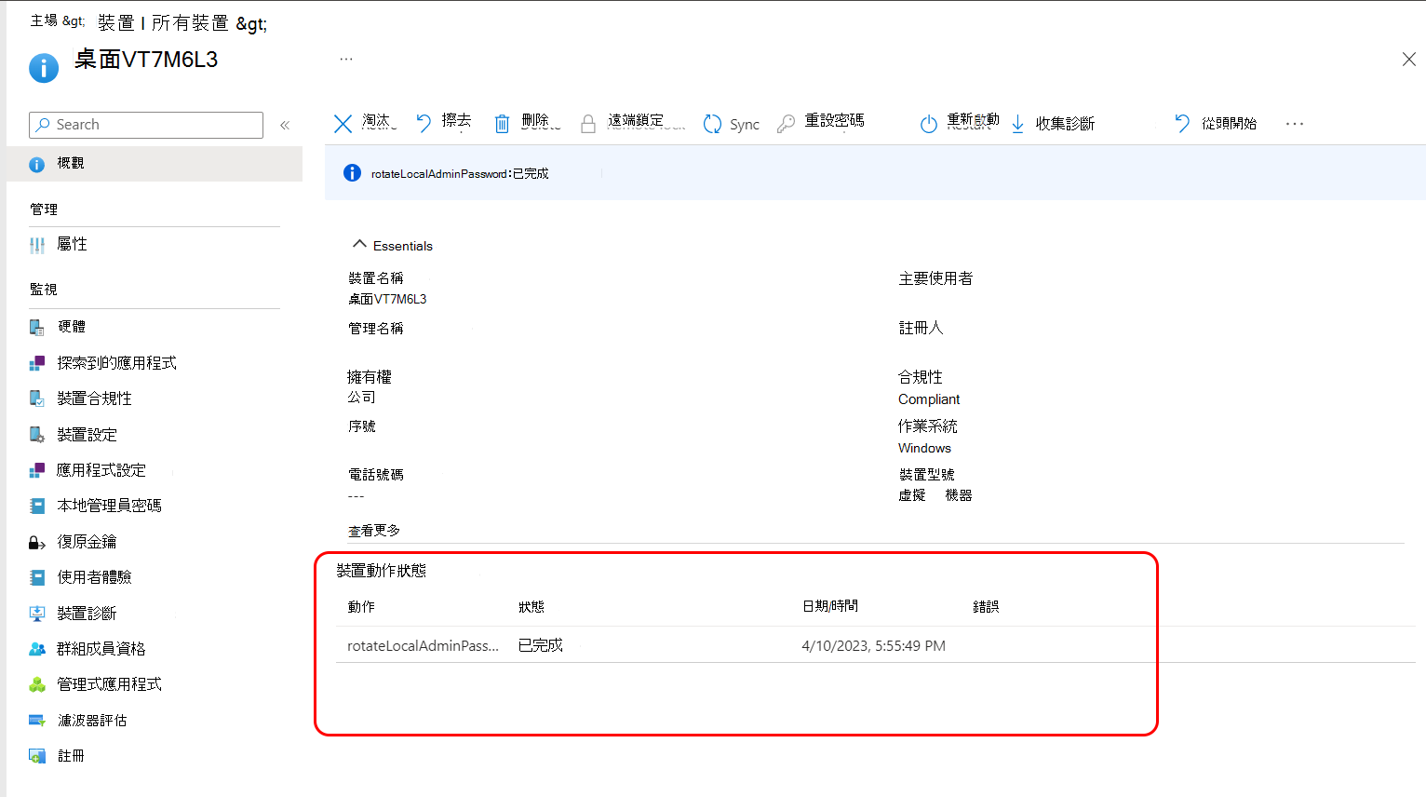This screenshot has height=797, width=1426.
Task: Click the rotateLocalAdminPass... table row entry
Action: point(423,645)
